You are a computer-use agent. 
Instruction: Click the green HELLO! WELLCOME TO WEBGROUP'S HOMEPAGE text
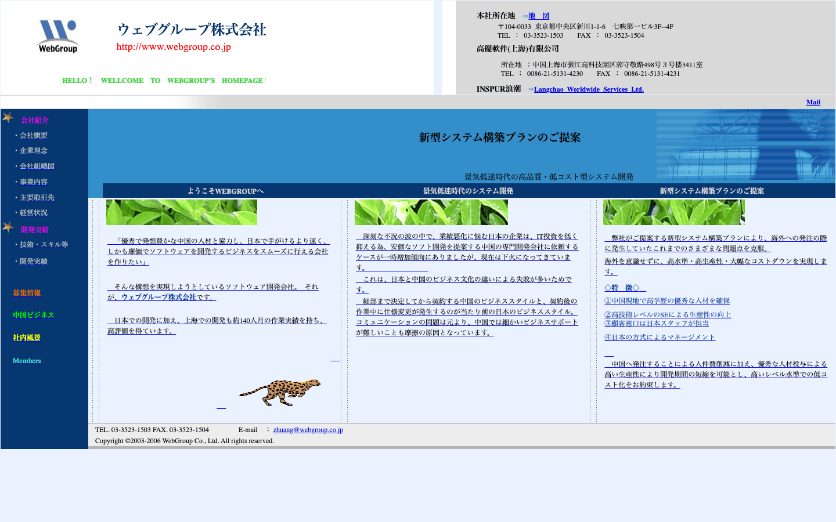pos(163,81)
